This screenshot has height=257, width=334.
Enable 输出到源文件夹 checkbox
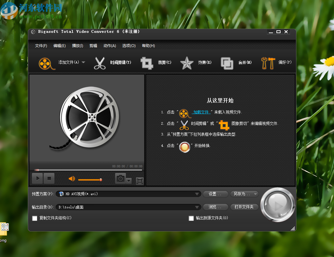[x=191, y=218]
